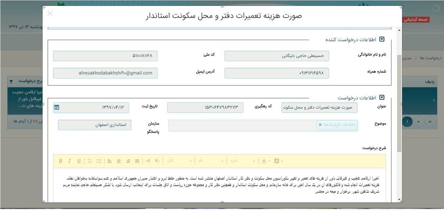Click the square icon at window top-right
This screenshot has height=210, width=444.
point(436,8)
